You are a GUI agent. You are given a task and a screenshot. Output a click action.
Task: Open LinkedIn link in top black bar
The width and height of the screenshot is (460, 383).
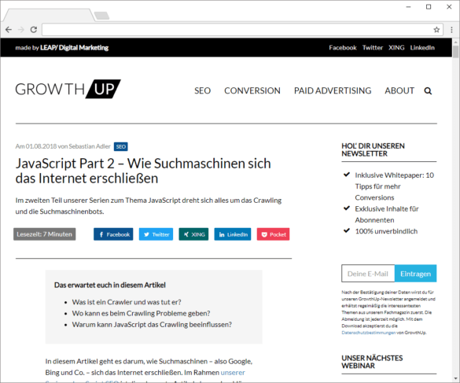pos(422,47)
